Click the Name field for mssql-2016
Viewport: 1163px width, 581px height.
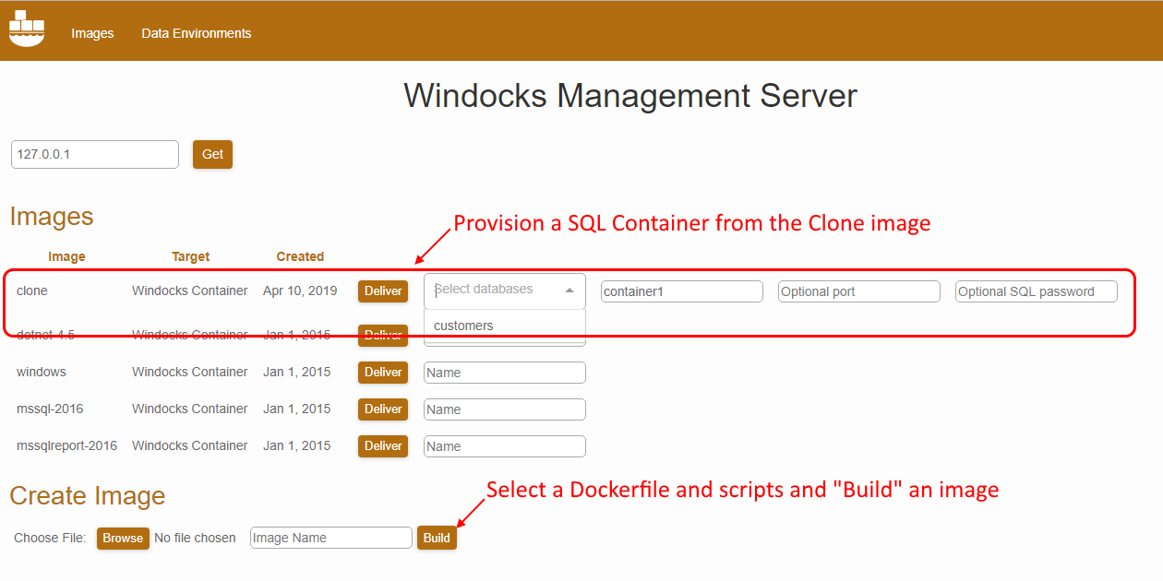pyautogui.click(x=504, y=409)
